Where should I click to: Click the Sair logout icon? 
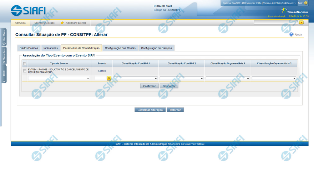tap(306, 3)
